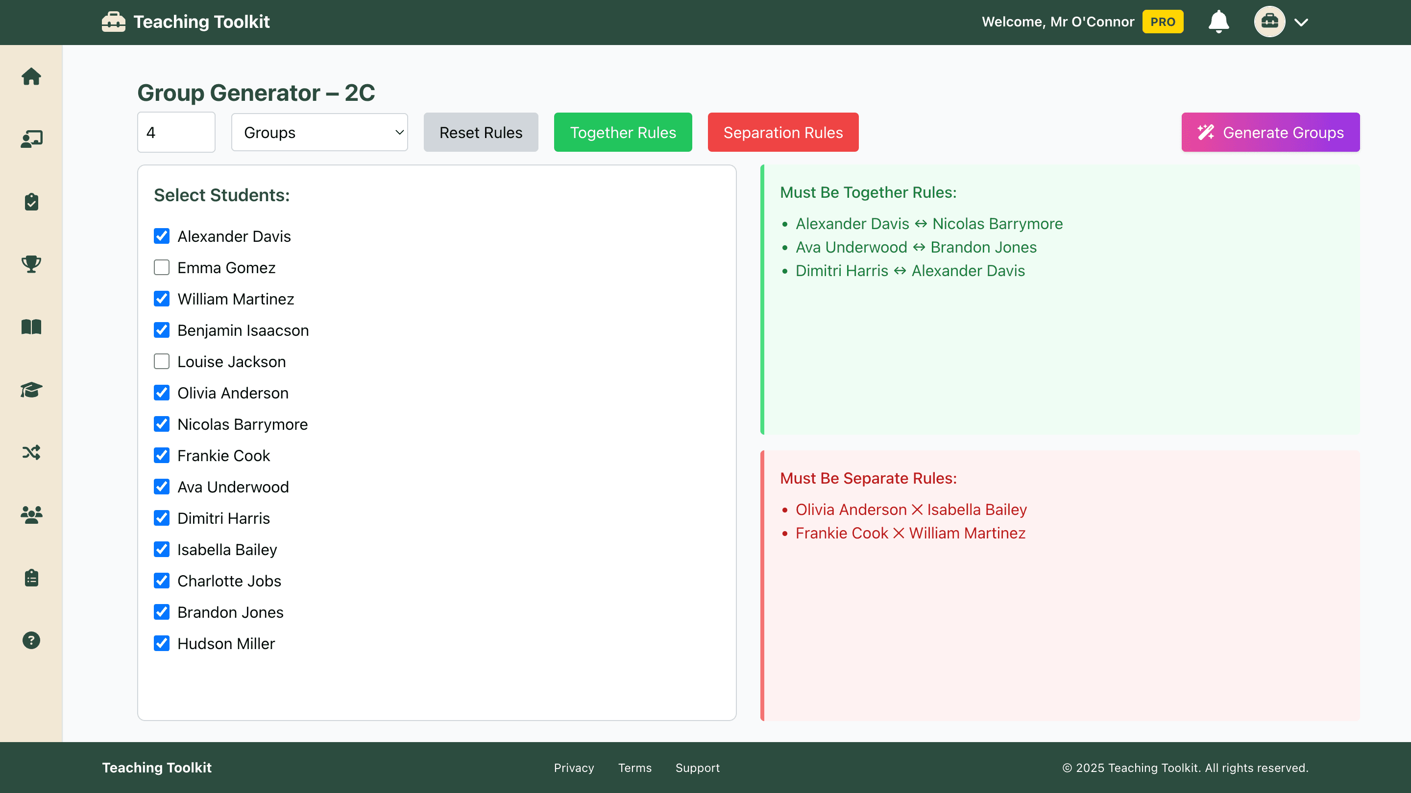Open the Together Rules button
The width and height of the screenshot is (1411, 793).
coord(623,133)
